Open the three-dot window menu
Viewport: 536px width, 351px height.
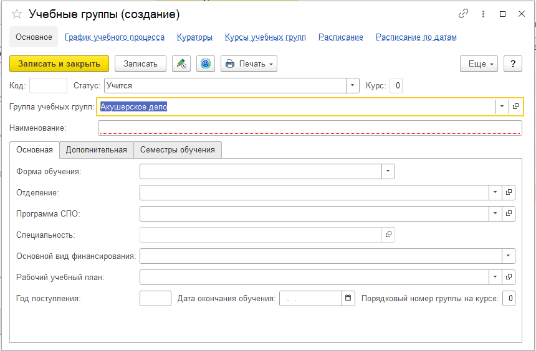(x=483, y=14)
